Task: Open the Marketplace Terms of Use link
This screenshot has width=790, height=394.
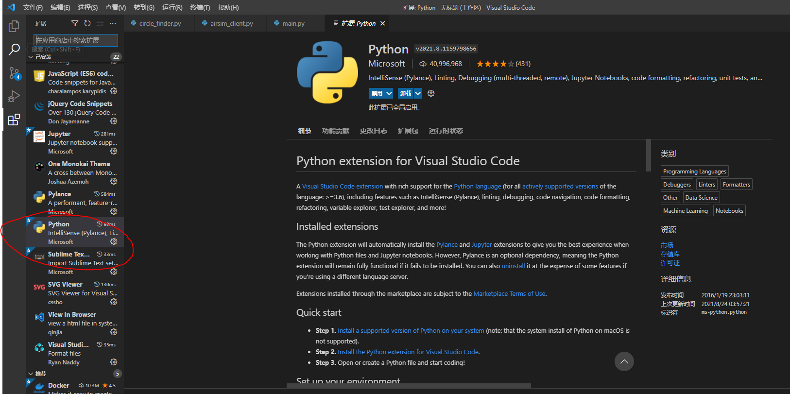Action: point(509,293)
